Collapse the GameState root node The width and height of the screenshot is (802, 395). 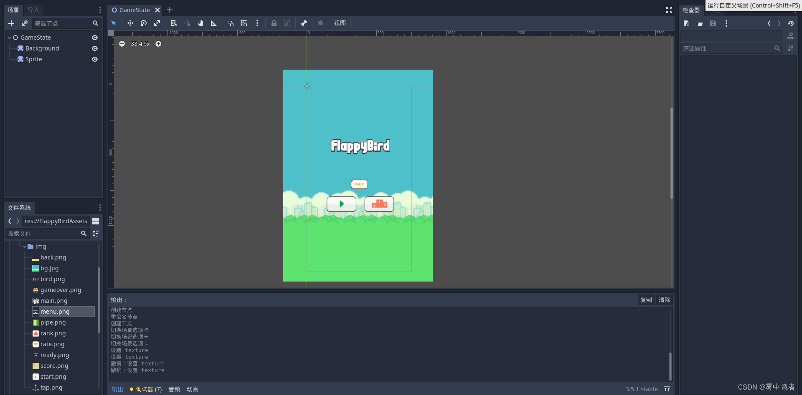(x=10, y=38)
